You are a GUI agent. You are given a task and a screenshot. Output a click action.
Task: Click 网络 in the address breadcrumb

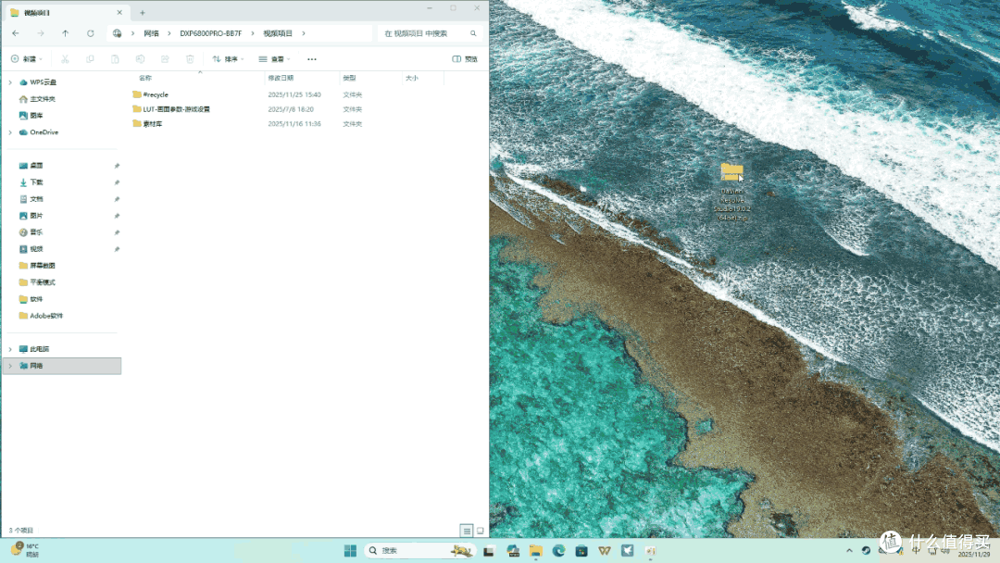[151, 33]
